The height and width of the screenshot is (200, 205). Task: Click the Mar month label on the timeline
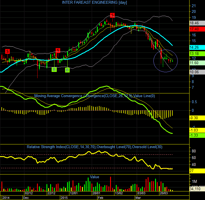(x=138, y=198)
